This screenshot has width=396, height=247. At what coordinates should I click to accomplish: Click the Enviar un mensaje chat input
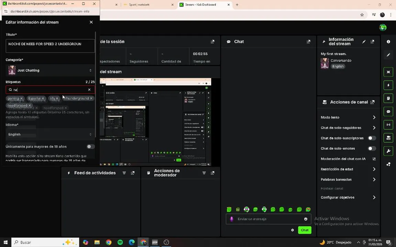(x=268, y=219)
